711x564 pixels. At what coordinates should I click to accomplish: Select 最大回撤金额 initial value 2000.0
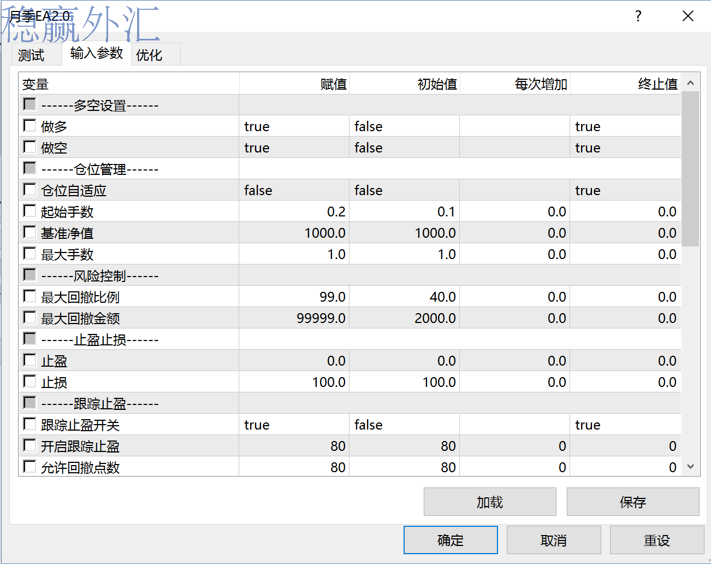click(x=404, y=318)
